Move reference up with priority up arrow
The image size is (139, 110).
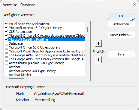pos(98,43)
